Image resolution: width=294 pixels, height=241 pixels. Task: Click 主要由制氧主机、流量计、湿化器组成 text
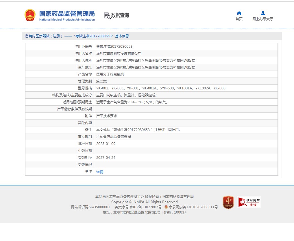pyautogui.click(x=127, y=95)
